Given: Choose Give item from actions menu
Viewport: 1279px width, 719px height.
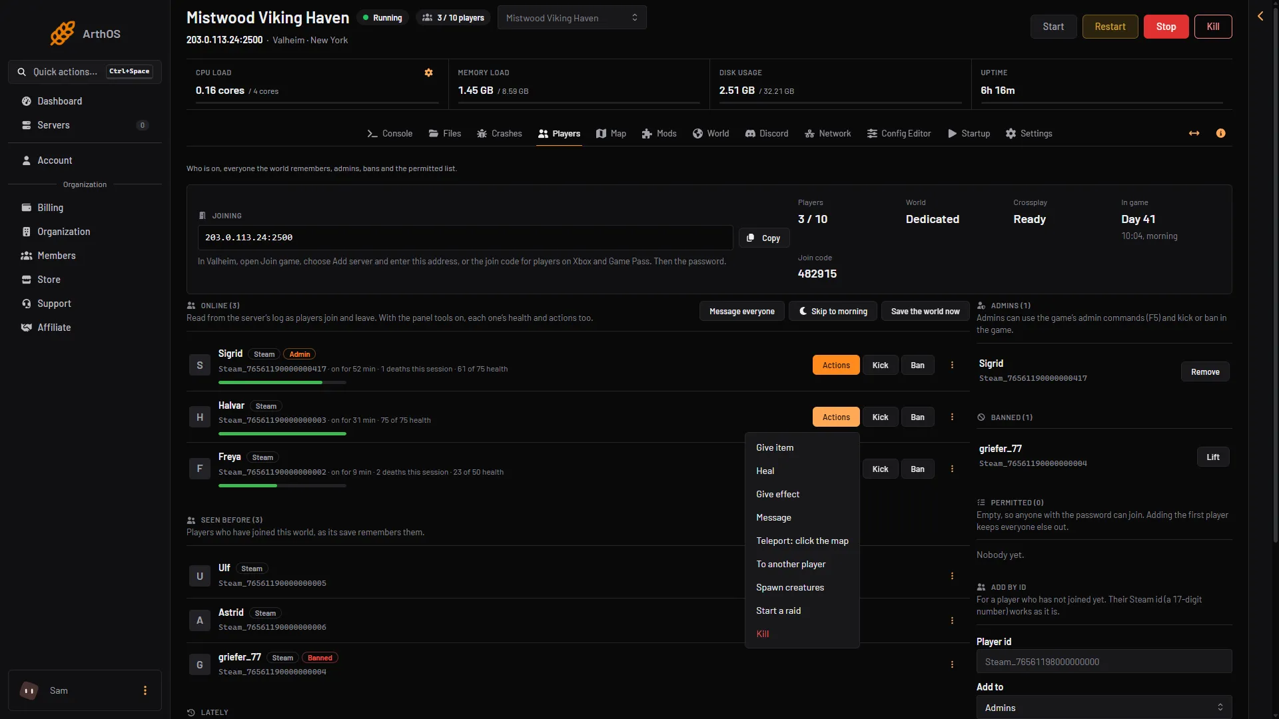Looking at the screenshot, I should (x=802, y=448).
